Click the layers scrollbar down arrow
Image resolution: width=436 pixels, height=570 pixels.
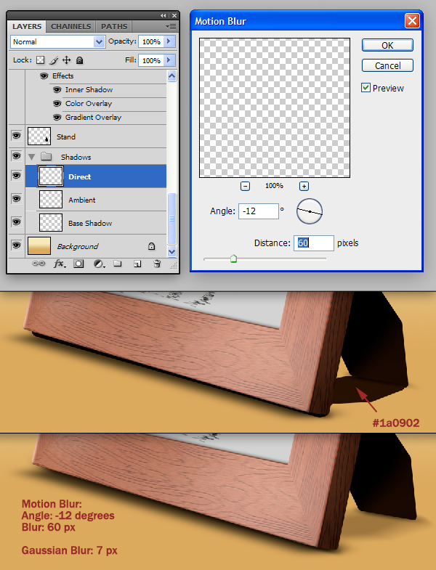pos(171,251)
